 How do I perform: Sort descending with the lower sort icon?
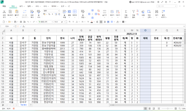tap(137, 14)
